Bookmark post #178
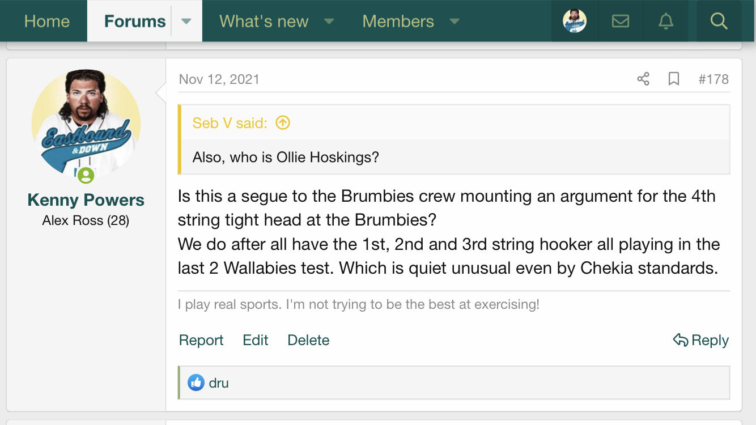Viewport: 756px width, 425px height. point(674,79)
